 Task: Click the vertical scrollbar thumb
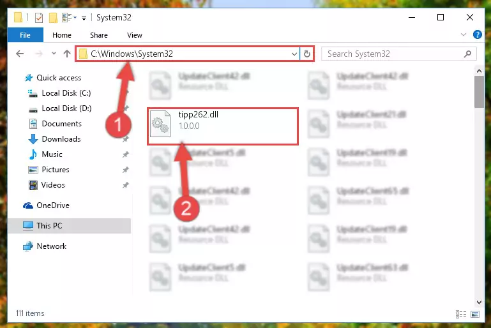pyautogui.click(x=479, y=92)
